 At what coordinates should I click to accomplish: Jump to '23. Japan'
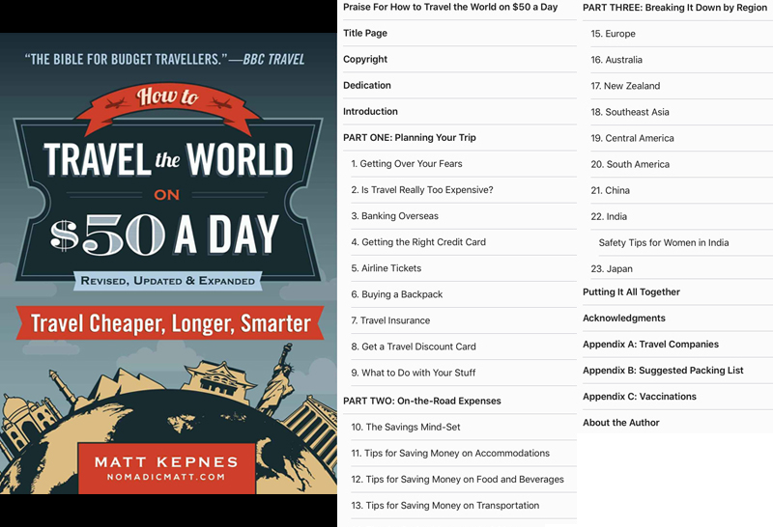point(682,268)
